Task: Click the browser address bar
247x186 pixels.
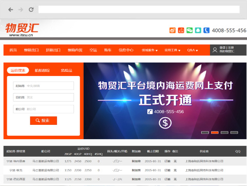Action: click(139, 9)
